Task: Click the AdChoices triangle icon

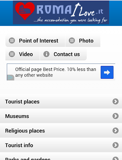Action: pos(11,77)
